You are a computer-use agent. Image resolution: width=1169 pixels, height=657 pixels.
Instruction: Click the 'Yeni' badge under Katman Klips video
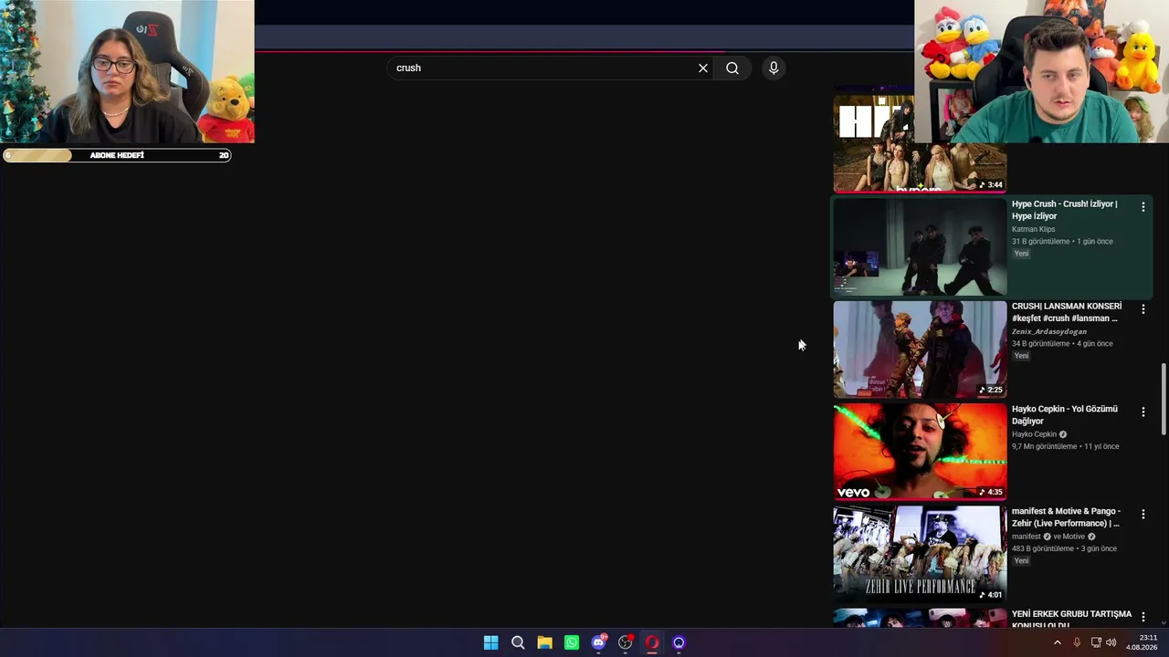coord(1021,254)
